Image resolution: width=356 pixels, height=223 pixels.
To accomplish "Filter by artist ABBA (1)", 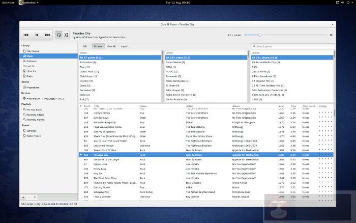I will click(206, 67).
